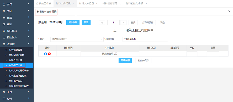Expand the 期末结转 menu chevron

[x=29, y=30]
